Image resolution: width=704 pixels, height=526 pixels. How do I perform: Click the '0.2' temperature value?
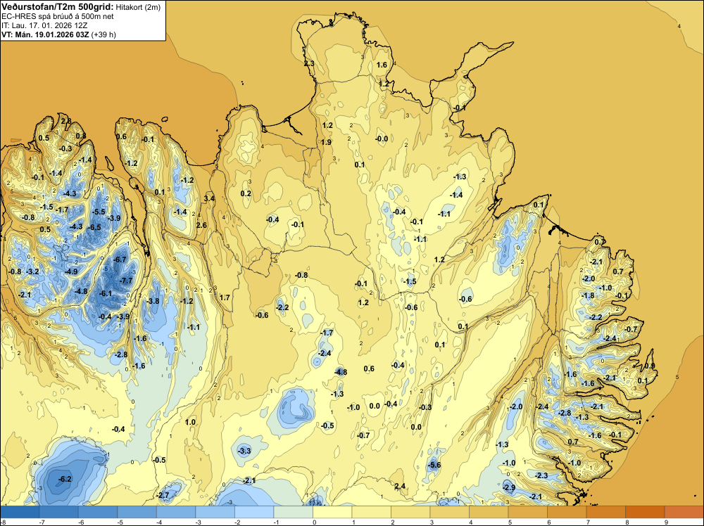pos(246,193)
